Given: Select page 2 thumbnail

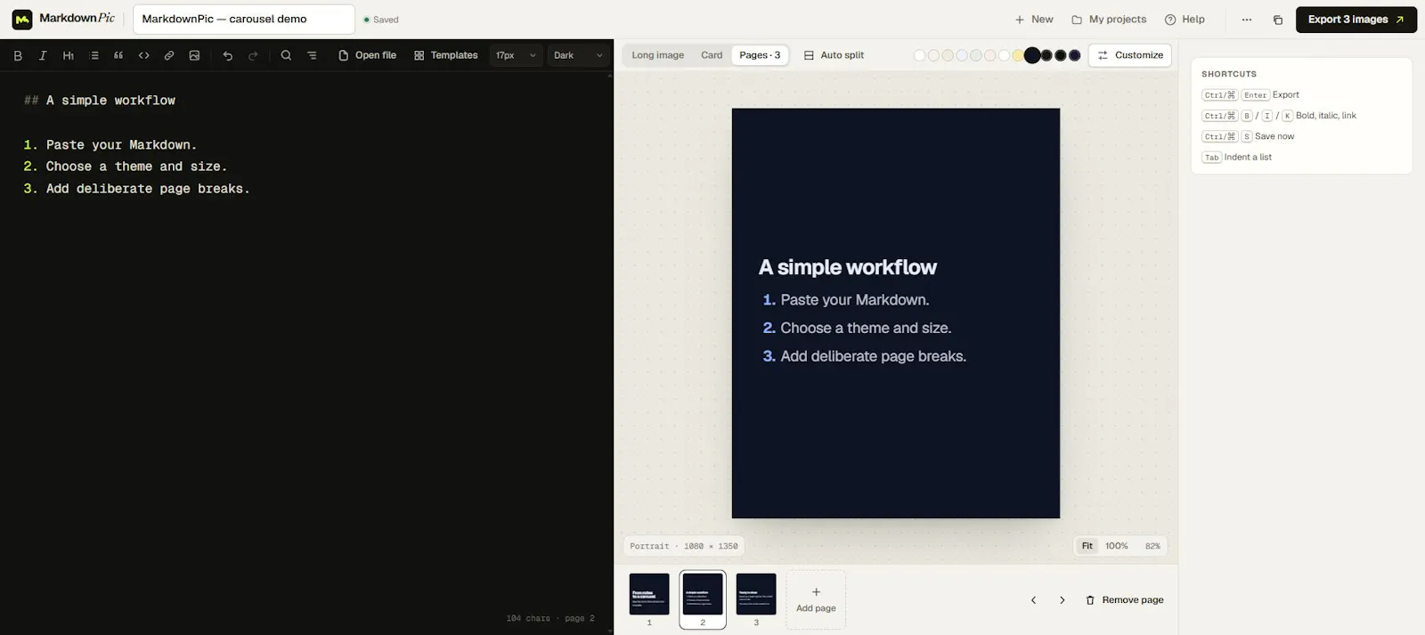Looking at the screenshot, I should pyautogui.click(x=703, y=599).
